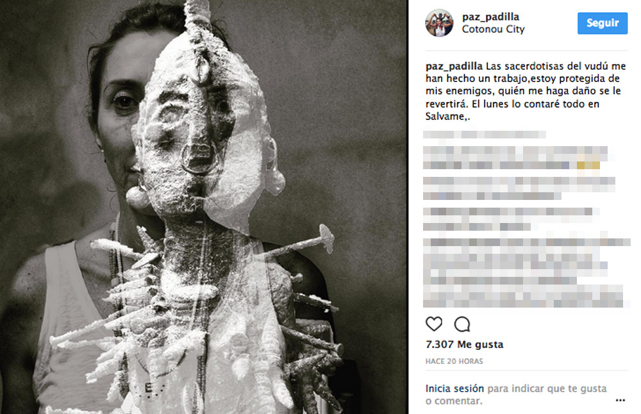This screenshot has width=641, height=414.
Task: Open the Inicia sesión login link
Action: (454, 388)
